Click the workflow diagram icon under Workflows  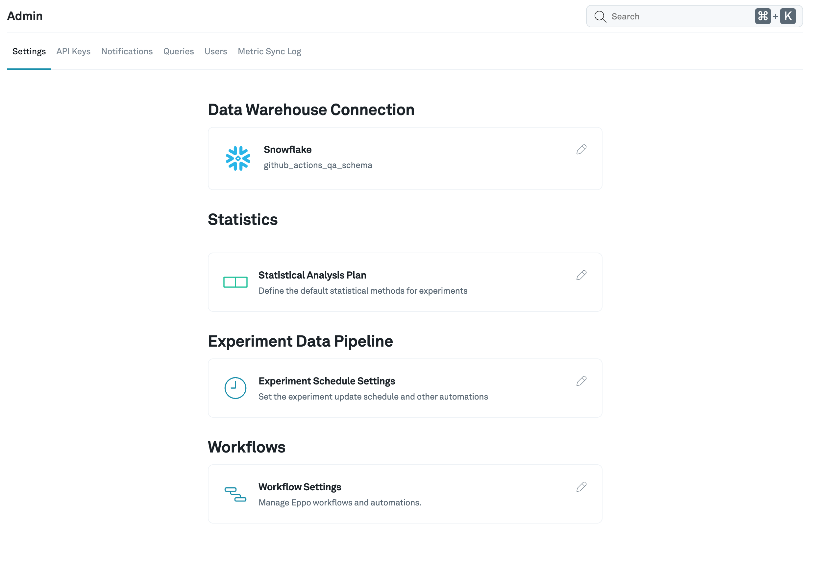click(x=235, y=495)
